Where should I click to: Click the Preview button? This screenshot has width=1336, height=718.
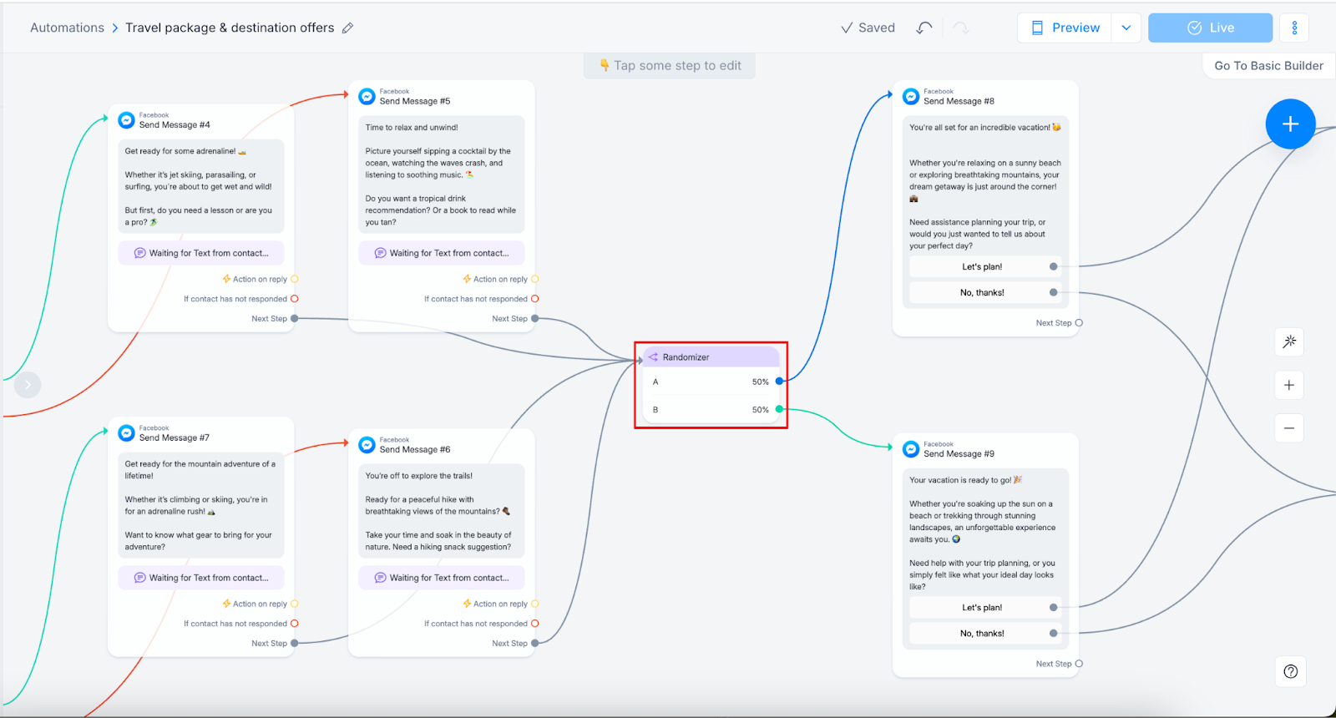click(x=1065, y=28)
